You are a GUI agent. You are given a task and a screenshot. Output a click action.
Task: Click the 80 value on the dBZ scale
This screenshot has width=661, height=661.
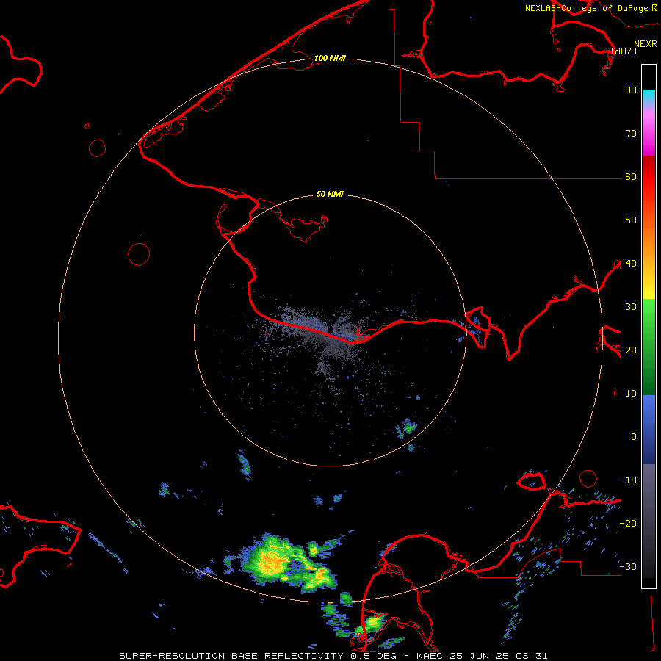631,90
